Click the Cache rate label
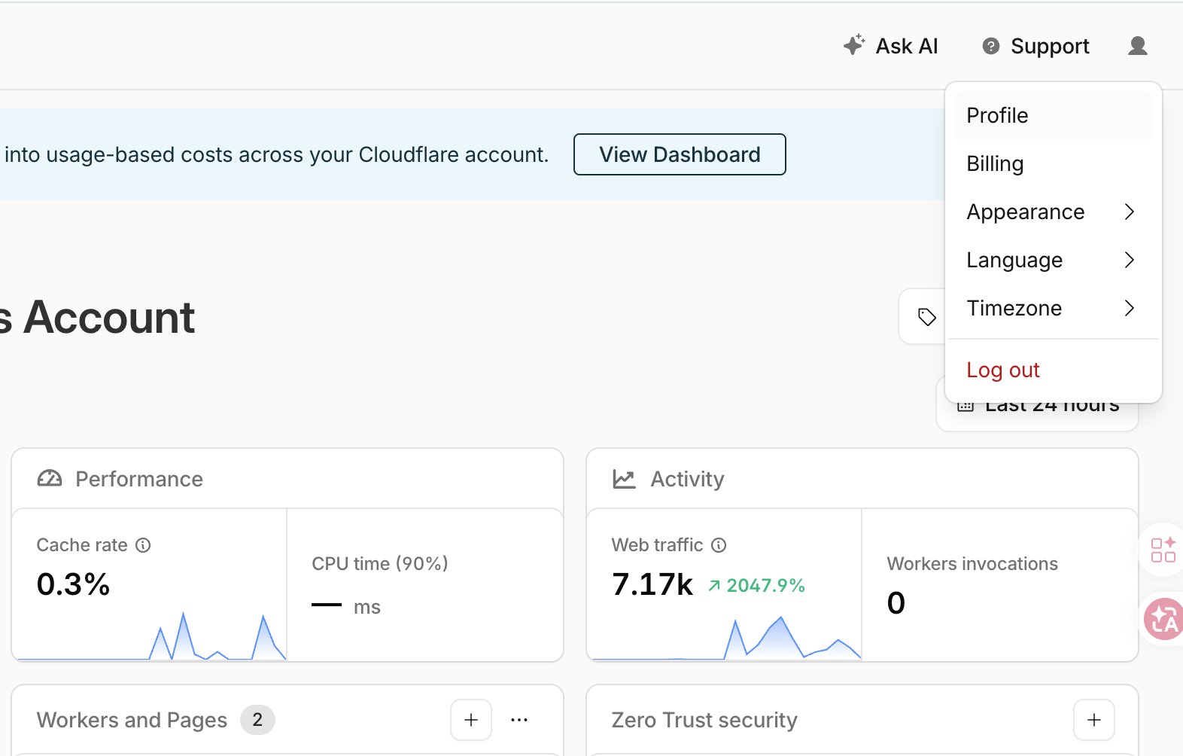 82,545
